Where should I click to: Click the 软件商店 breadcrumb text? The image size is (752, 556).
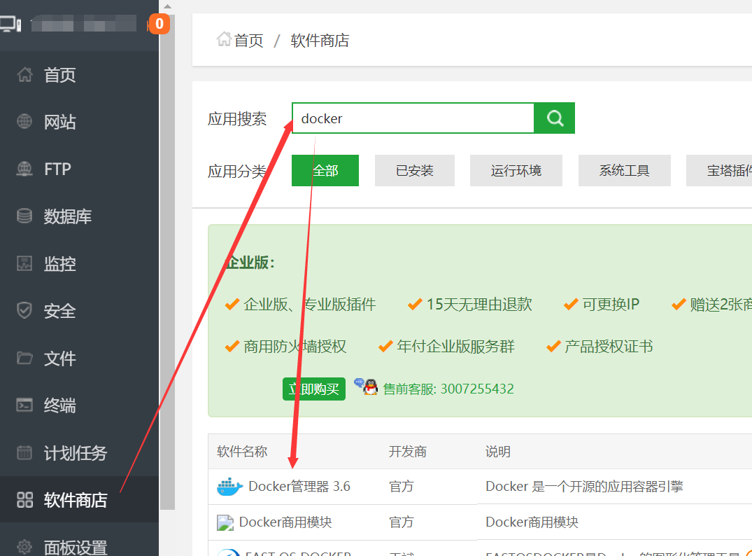coord(320,41)
